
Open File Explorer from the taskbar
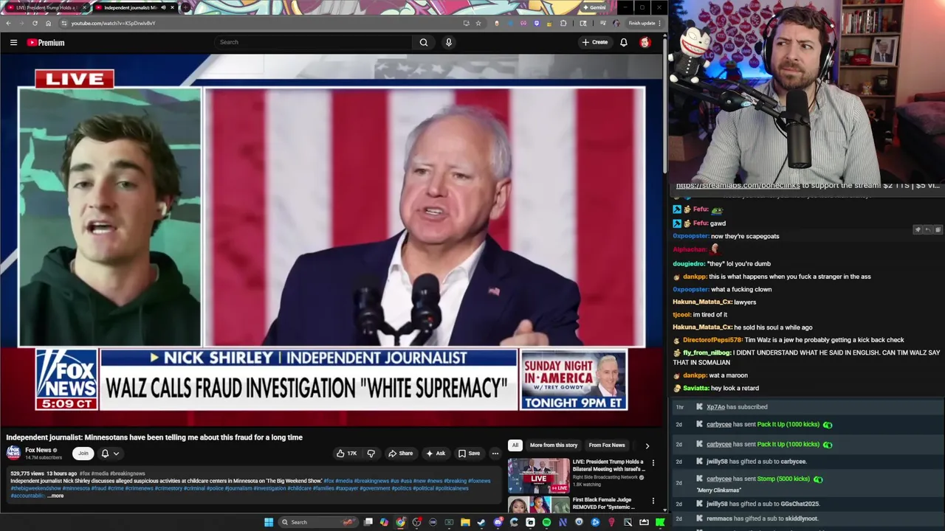pos(465,522)
